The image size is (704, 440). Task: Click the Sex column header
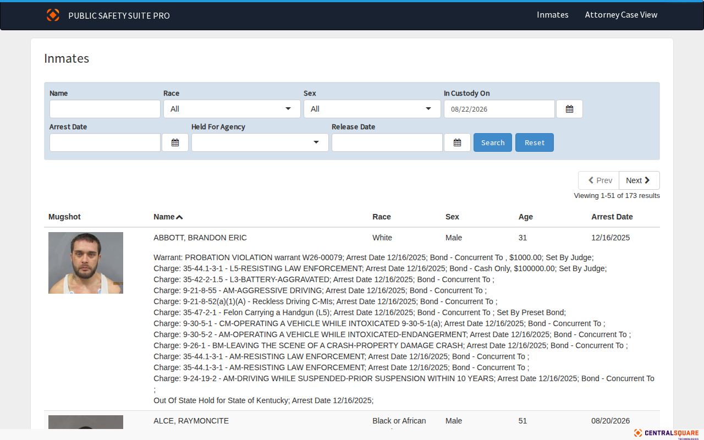coord(452,217)
